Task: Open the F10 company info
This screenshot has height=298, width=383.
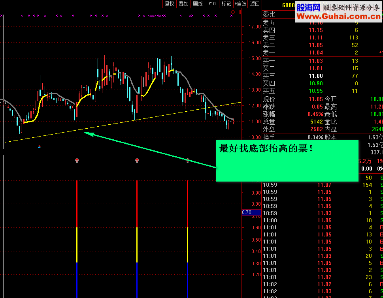Action: (212, 4)
